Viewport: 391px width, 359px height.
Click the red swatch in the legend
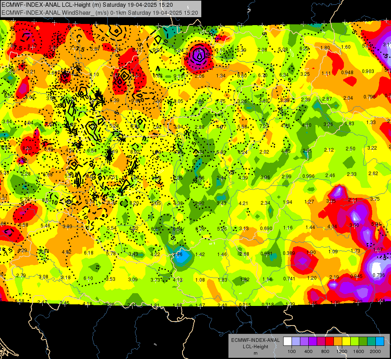coord(329,341)
